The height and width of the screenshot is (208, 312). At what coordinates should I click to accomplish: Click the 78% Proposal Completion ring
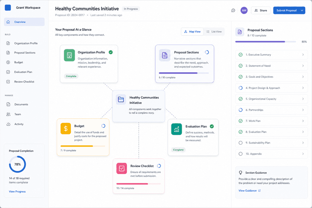pyautogui.click(x=17, y=164)
